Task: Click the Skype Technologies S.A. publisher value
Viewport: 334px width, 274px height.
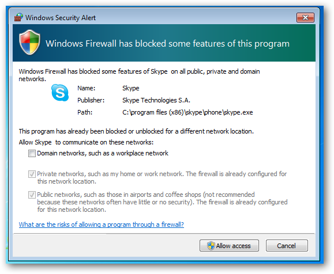Action: (156, 100)
